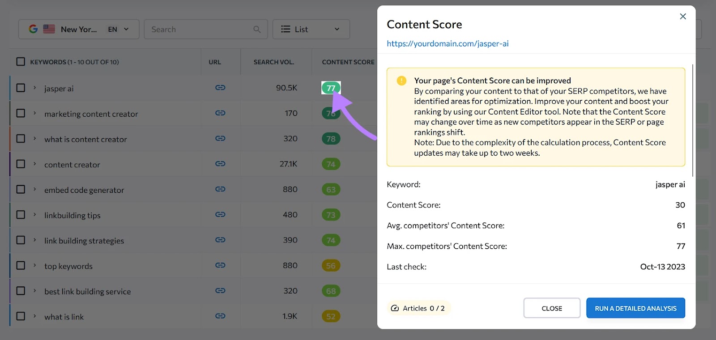The height and width of the screenshot is (340, 716).
Task: Check the embed code generator checkbox
Action: (21, 189)
